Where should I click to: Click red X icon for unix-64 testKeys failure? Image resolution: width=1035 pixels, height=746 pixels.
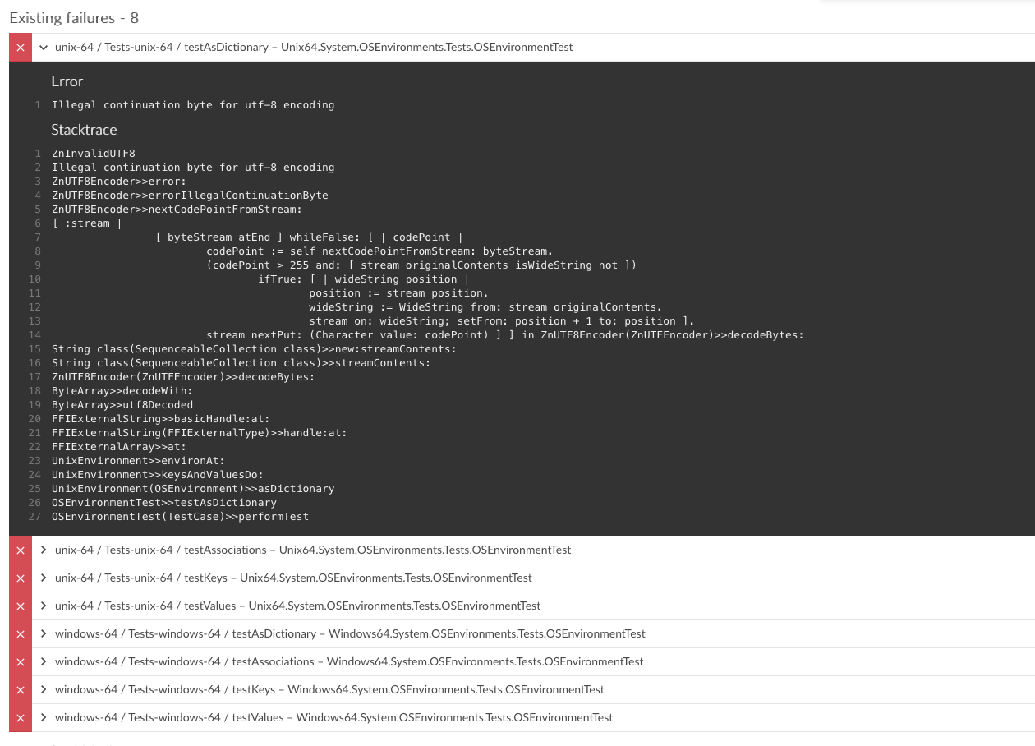21,578
